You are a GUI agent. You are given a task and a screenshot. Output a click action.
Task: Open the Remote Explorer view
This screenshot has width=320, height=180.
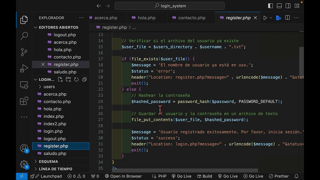24,85
